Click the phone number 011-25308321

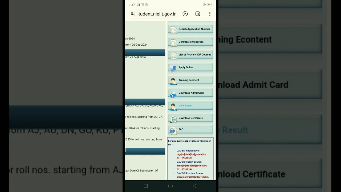pyautogui.click(x=184, y=158)
